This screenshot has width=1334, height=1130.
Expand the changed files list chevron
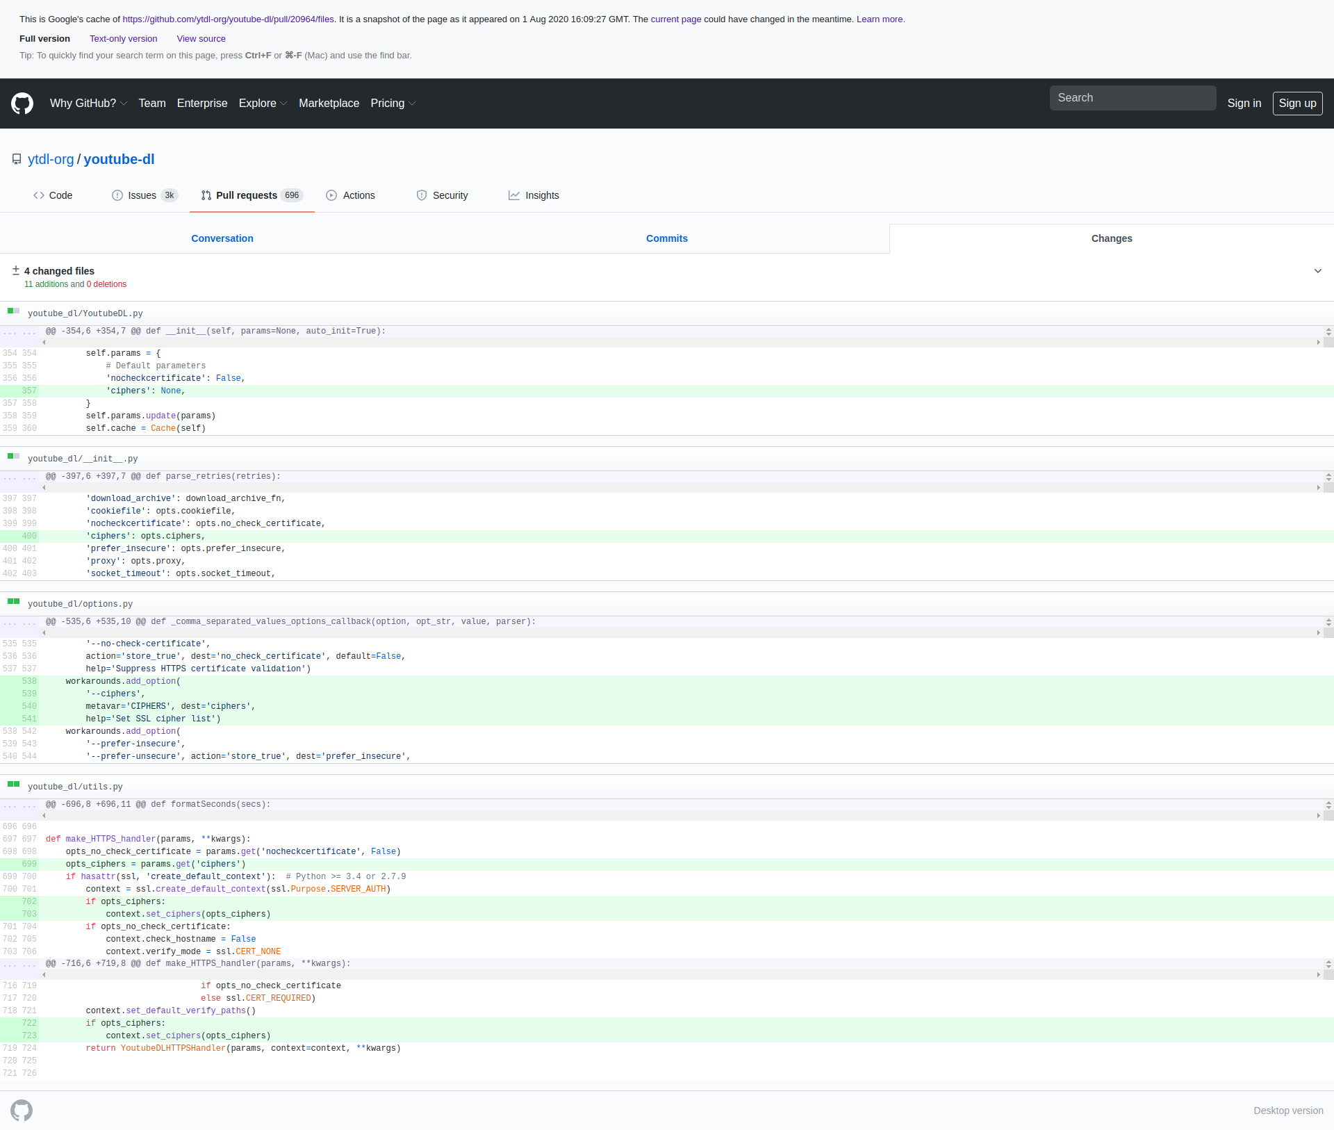tap(1318, 271)
